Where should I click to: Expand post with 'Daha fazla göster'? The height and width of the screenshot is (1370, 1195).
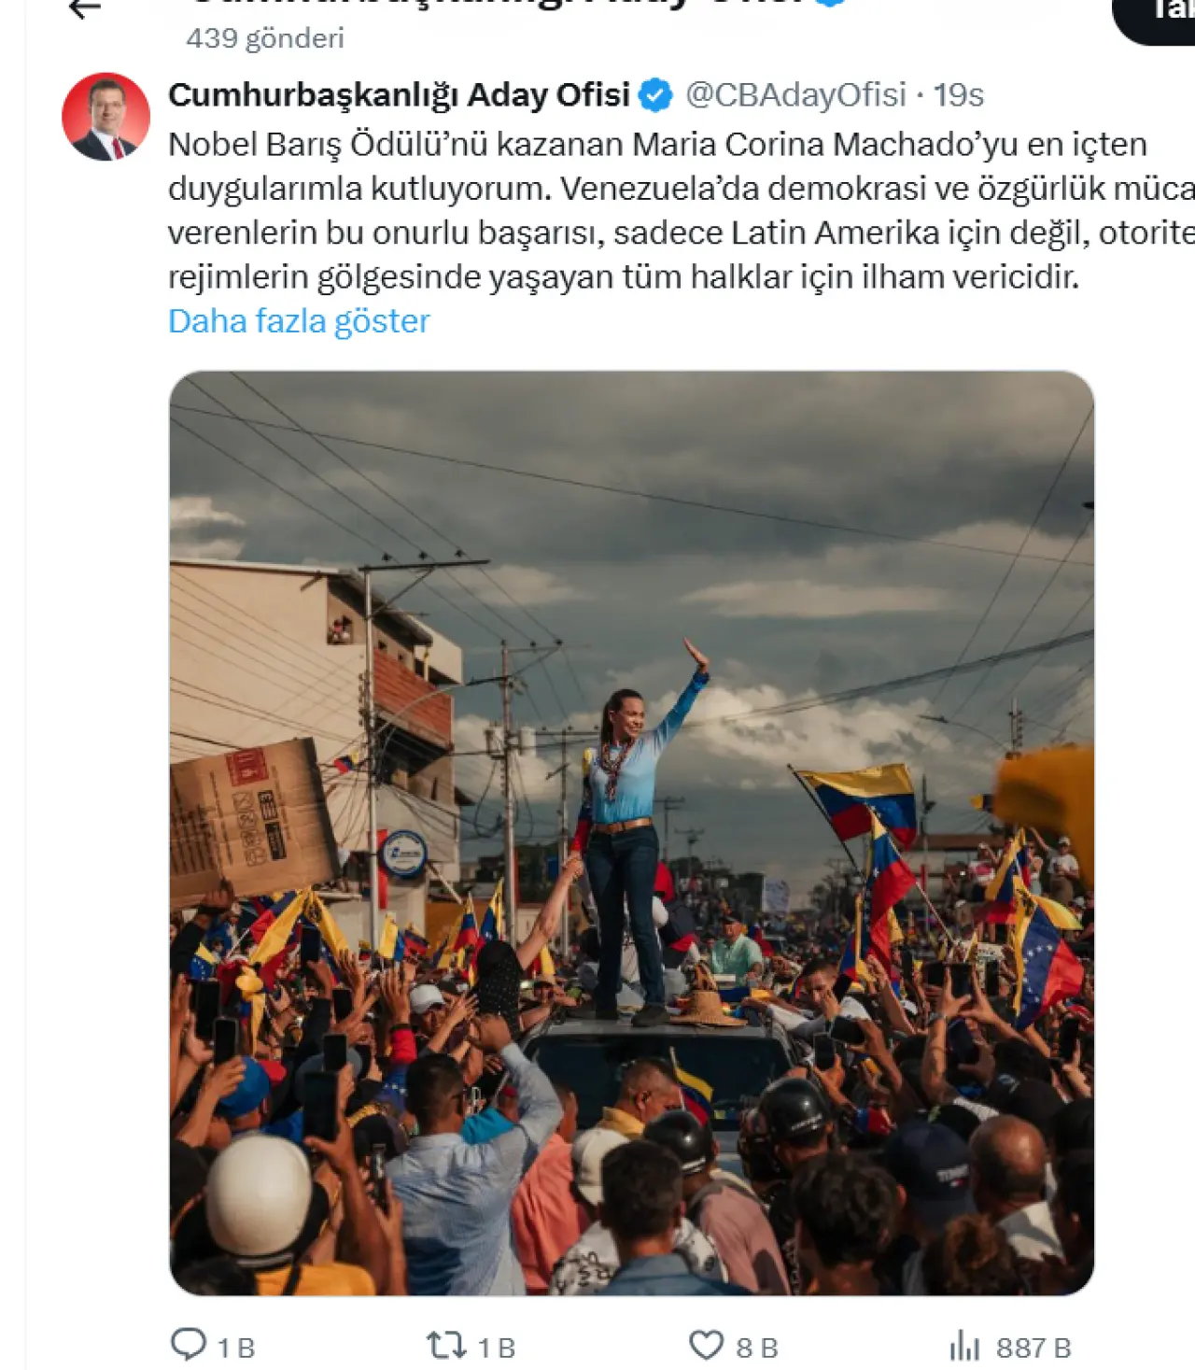point(299,321)
